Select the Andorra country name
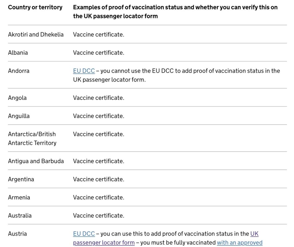 point(19,71)
